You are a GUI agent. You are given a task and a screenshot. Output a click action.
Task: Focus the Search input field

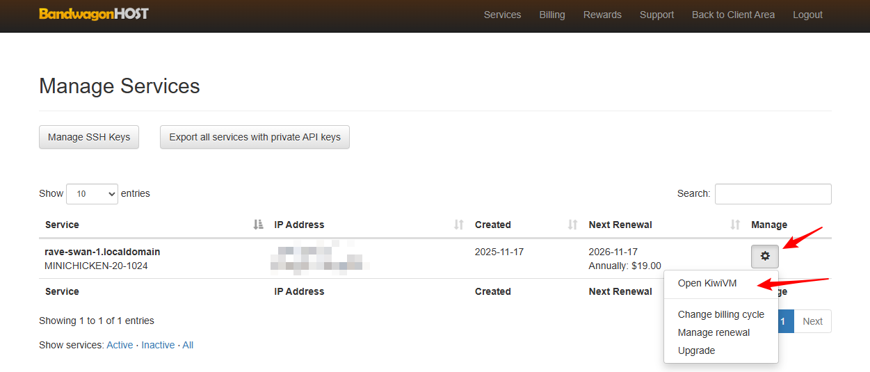coord(773,194)
